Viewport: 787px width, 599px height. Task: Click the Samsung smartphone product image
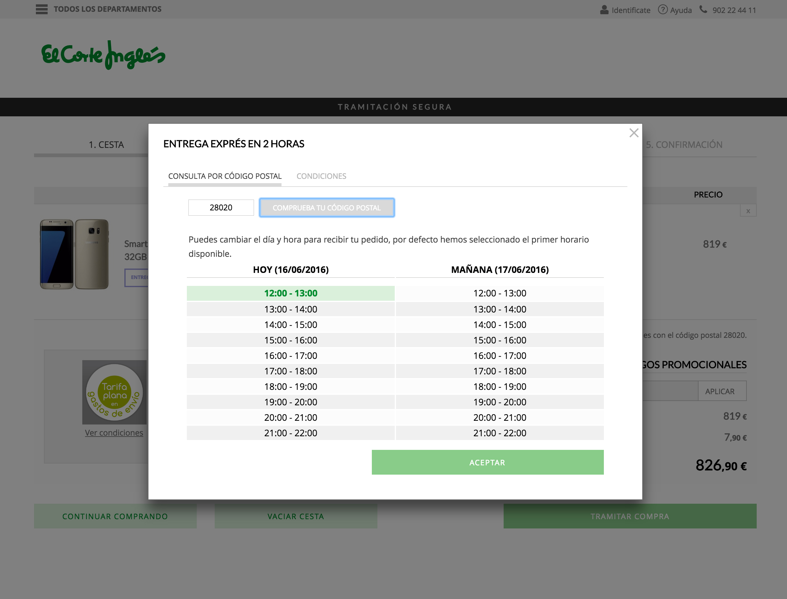[x=74, y=254]
